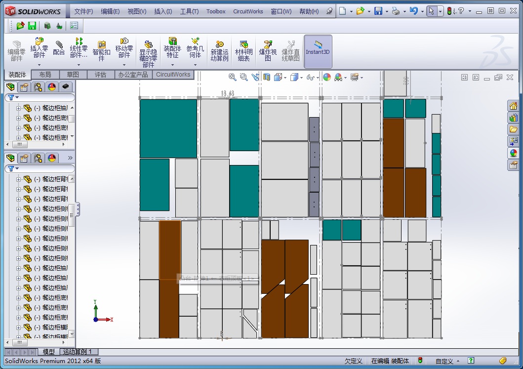Switch to the 办公室产品 tab
The width and height of the screenshot is (523, 369).
coord(133,75)
